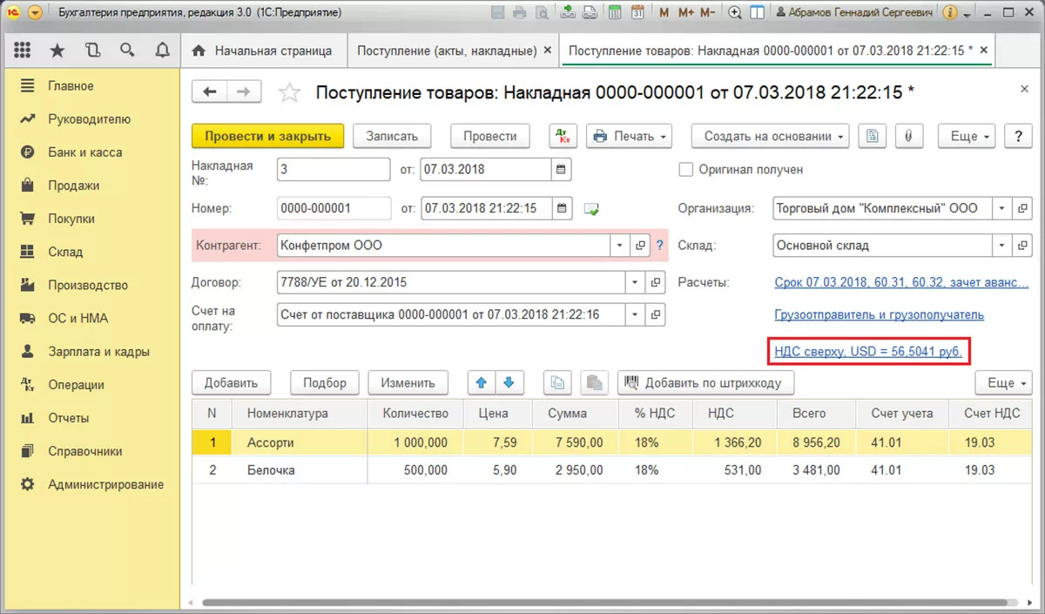
Task: Open notifications bell icon
Action: [162, 51]
